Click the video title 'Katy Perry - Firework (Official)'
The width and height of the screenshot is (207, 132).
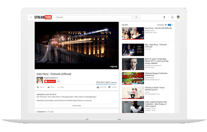[54, 74]
